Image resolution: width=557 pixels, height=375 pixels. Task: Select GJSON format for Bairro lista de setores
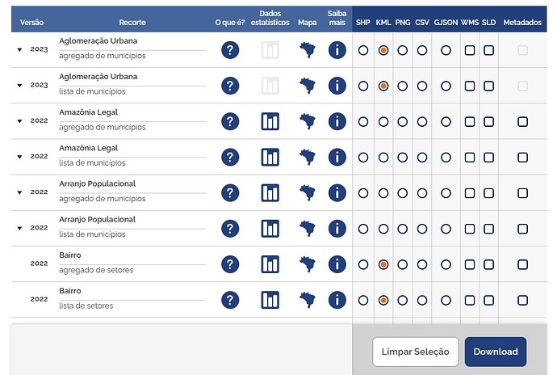pyautogui.click(x=446, y=301)
